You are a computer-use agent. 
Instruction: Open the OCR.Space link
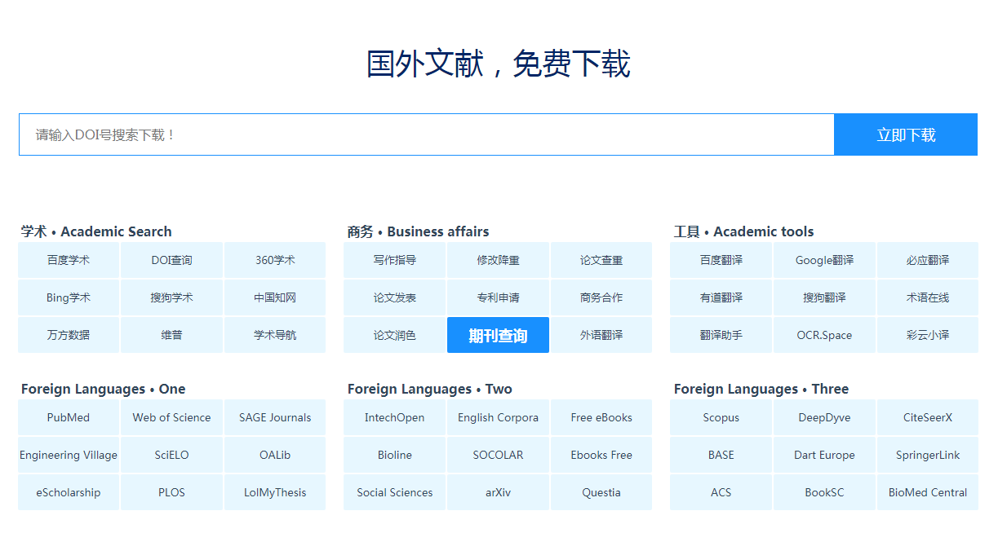coord(824,335)
